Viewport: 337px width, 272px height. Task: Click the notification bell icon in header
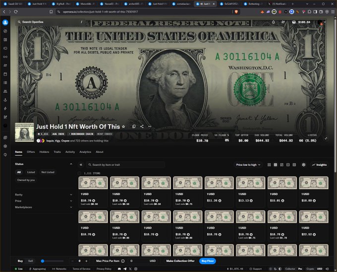point(274,22)
